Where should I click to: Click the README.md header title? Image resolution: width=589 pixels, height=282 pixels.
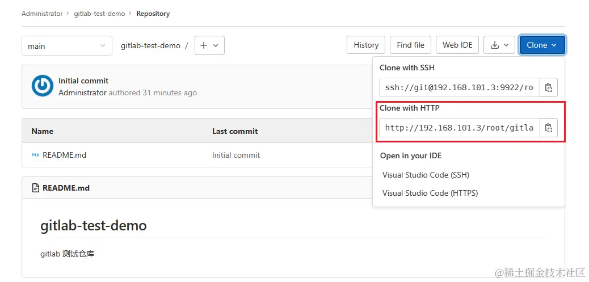point(66,188)
